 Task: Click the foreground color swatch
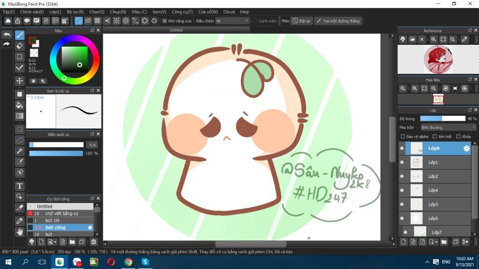pyautogui.click(x=32, y=41)
